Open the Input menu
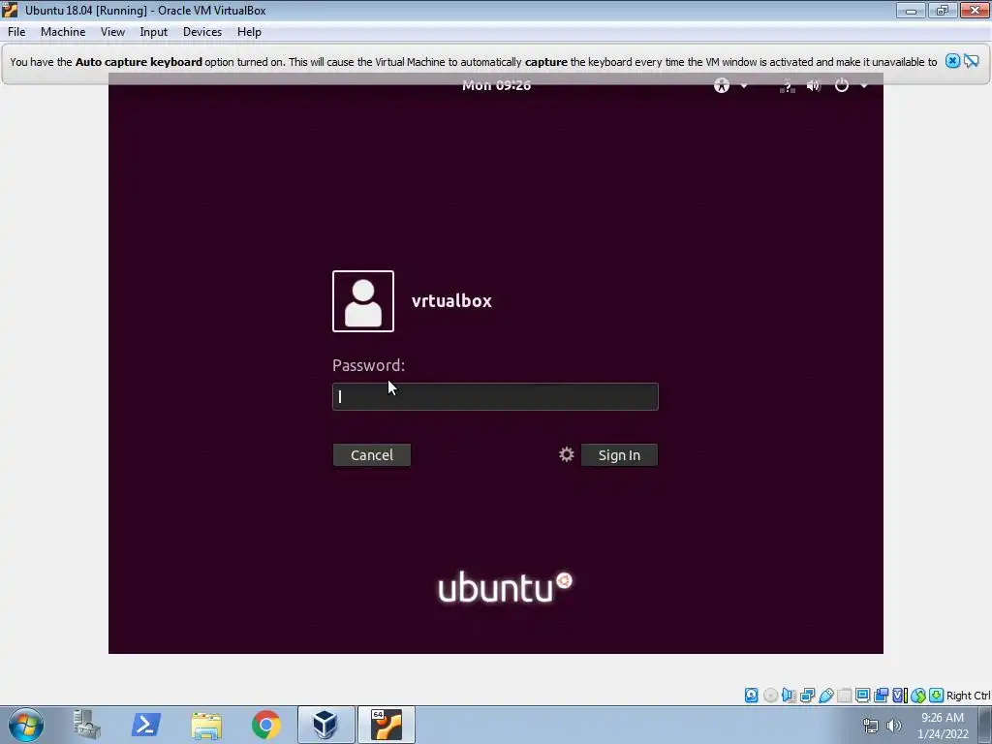The height and width of the screenshot is (744, 992). 154,32
